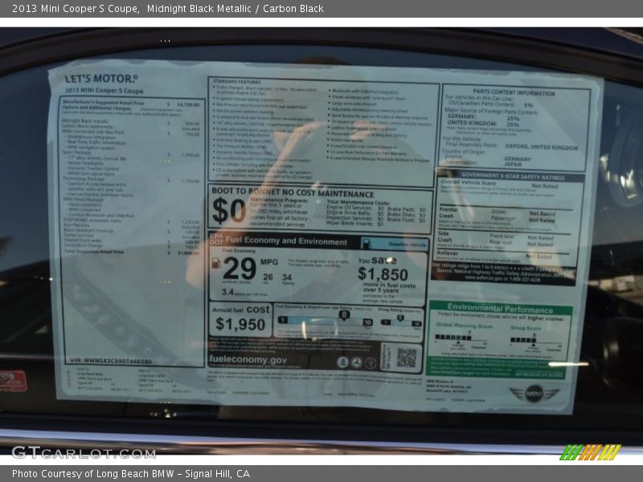Click the QR code on the sticker
Screen dimensions: 643x482
coord(407,357)
